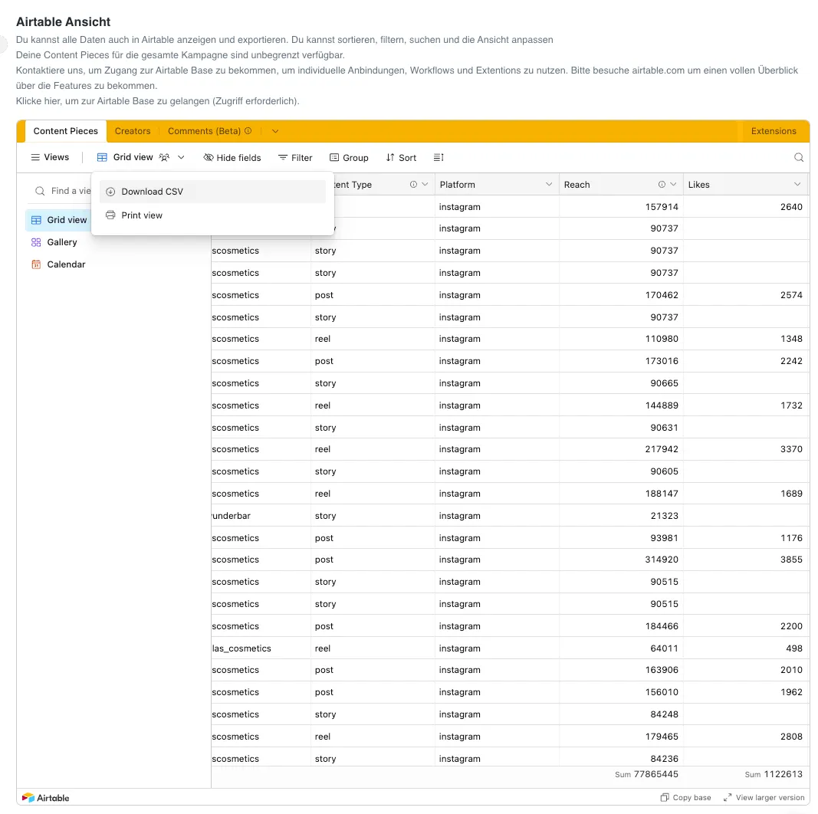Click the collaborative view people icon
The image size is (818, 814).
(164, 157)
